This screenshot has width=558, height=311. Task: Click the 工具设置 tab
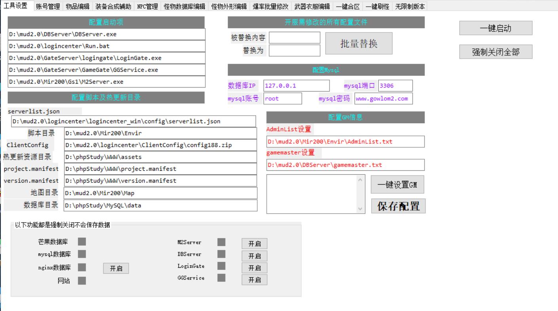pyautogui.click(x=16, y=6)
